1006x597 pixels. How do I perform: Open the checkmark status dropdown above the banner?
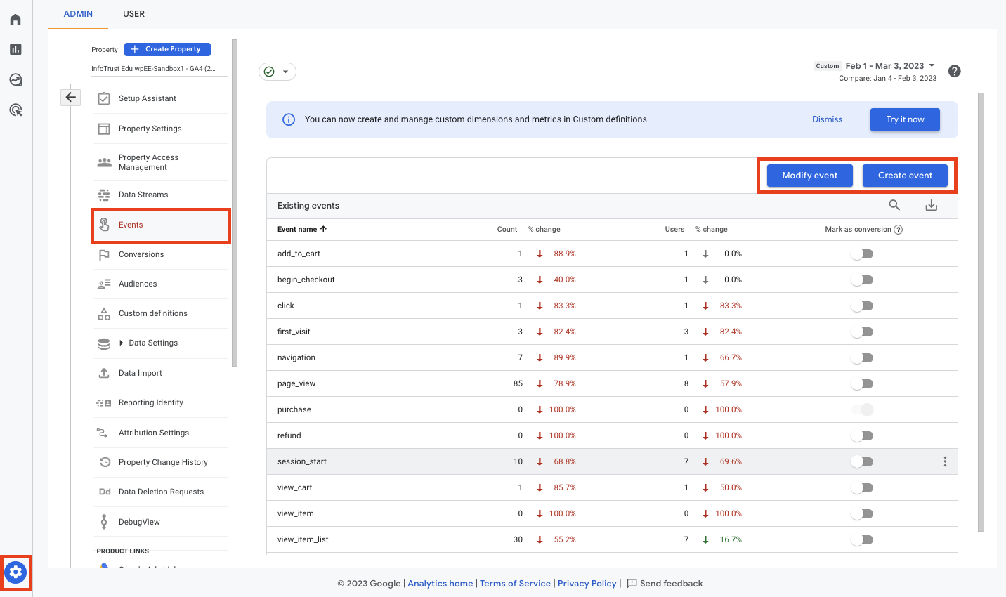(x=277, y=71)
